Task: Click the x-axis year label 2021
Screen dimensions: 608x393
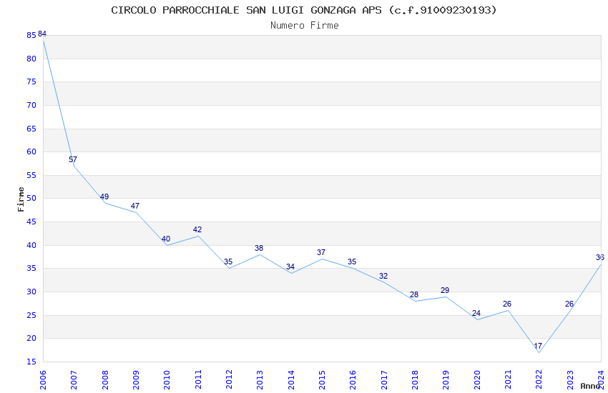Action: pyautogui.click(x=508, y=380)
